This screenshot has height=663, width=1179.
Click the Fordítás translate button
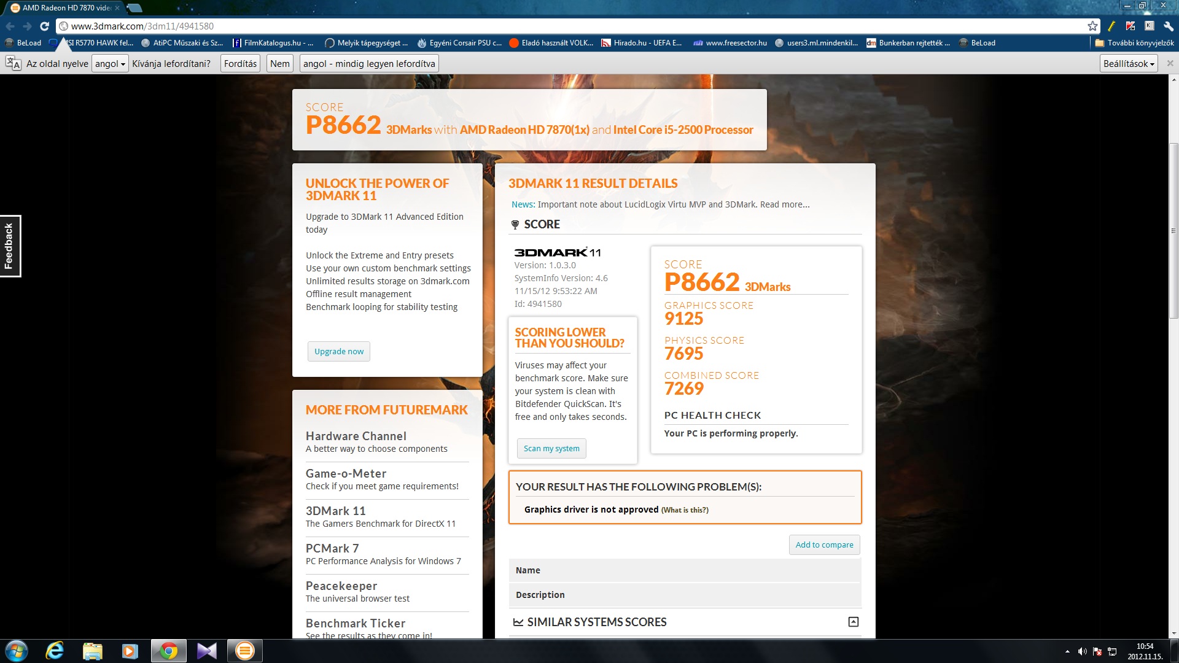[x=240, y=63]
